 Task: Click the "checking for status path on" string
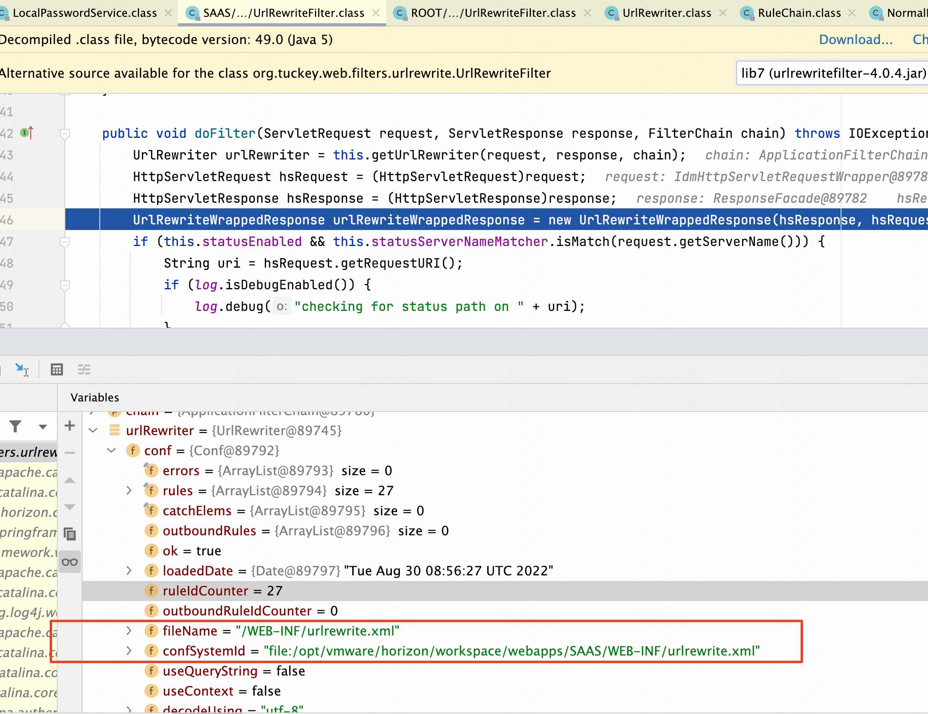tap(409, 307)
